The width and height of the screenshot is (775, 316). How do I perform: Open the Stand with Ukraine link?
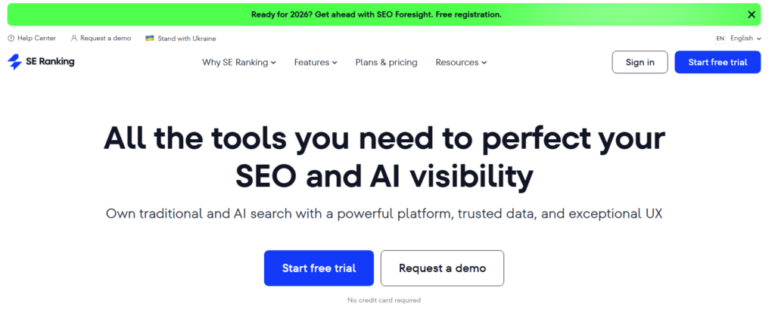187,38
